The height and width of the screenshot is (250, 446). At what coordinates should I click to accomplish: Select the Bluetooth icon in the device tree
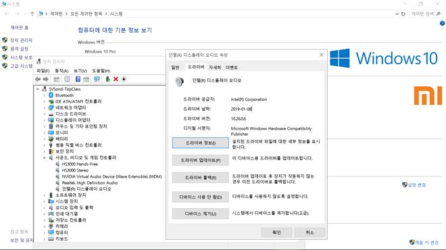coord(51,95)
